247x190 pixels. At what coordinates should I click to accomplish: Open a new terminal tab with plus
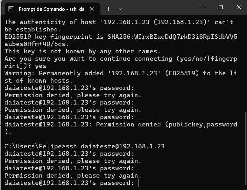(108, 9)
